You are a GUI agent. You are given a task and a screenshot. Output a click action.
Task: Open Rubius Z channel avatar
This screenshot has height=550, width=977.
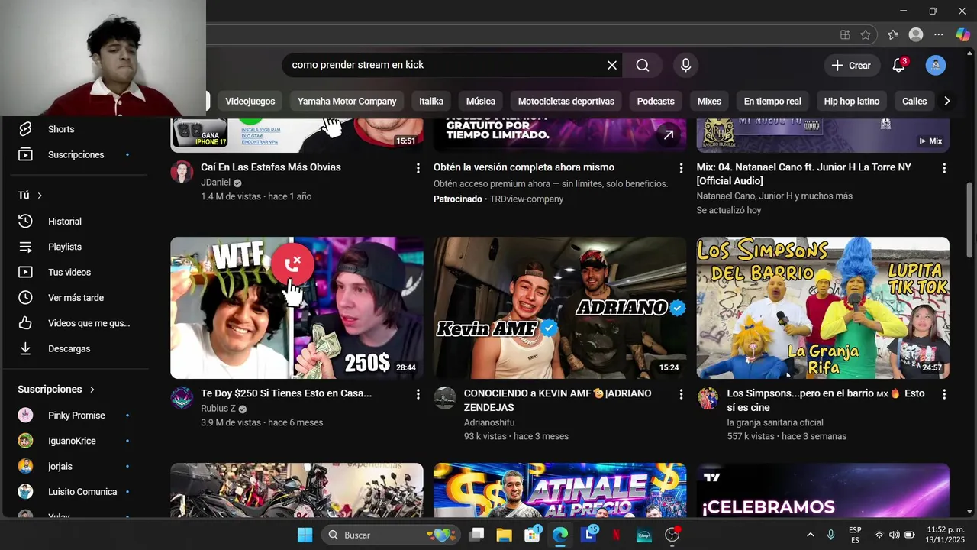[x=182, y=398]
